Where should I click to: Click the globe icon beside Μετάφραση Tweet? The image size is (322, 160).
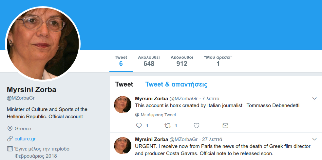tap(137, 115)
